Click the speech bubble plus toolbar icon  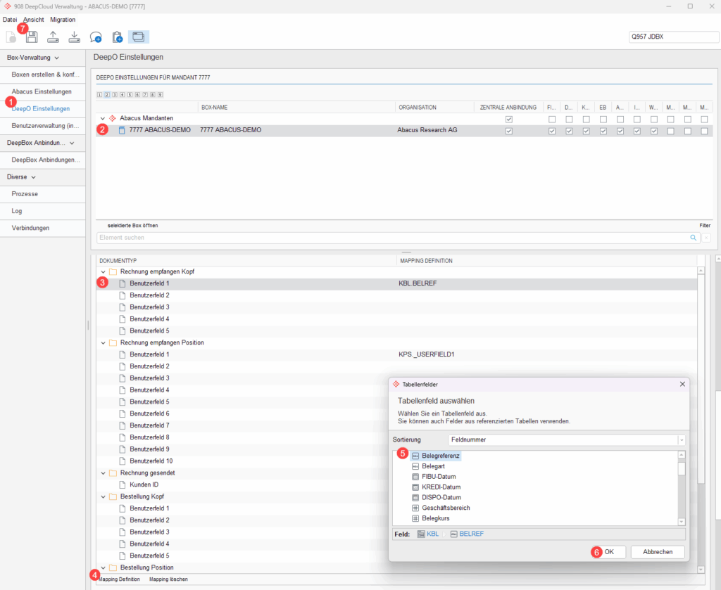96,37
